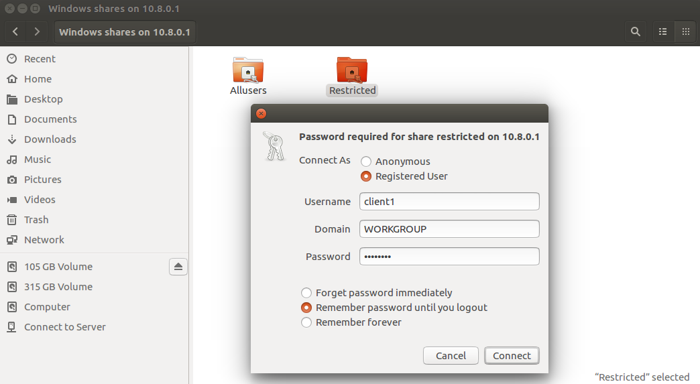Eject the 105 GB Volume
Screen dimensions: 700x384
coord(178,267)
